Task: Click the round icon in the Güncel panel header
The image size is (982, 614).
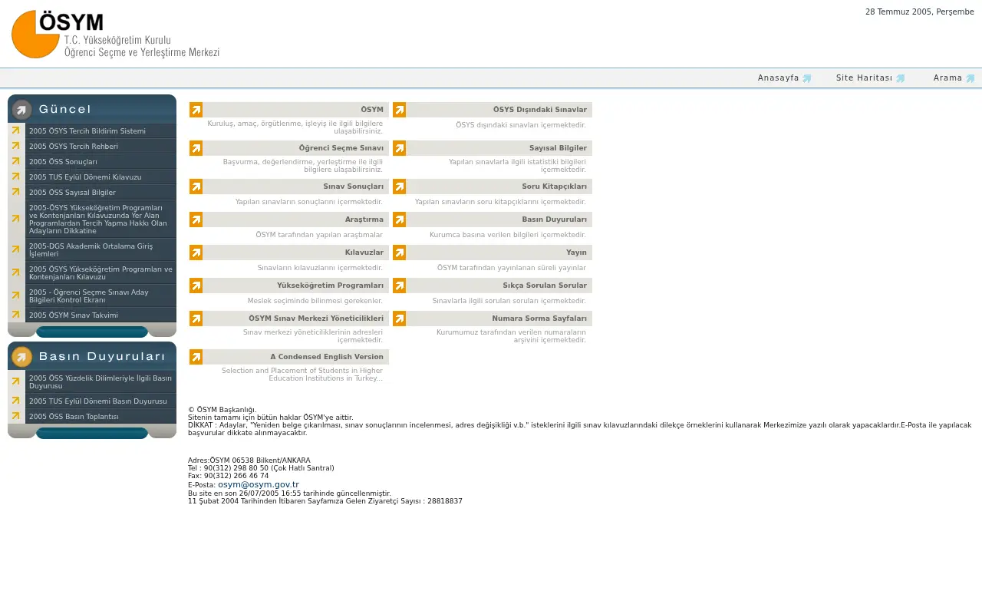Action: (x=22, y=110)
